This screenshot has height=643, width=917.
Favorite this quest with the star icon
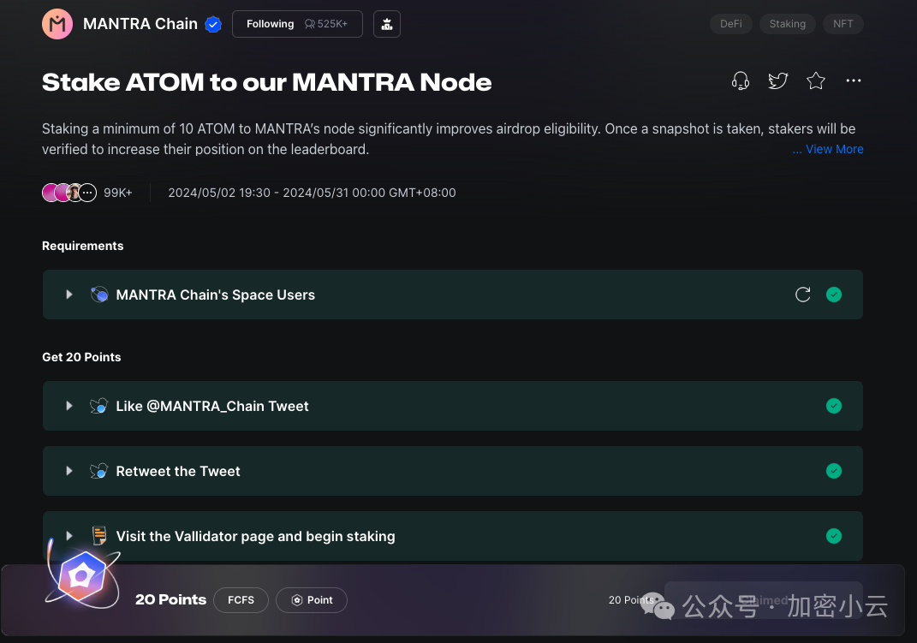click(x=816, y=80)
